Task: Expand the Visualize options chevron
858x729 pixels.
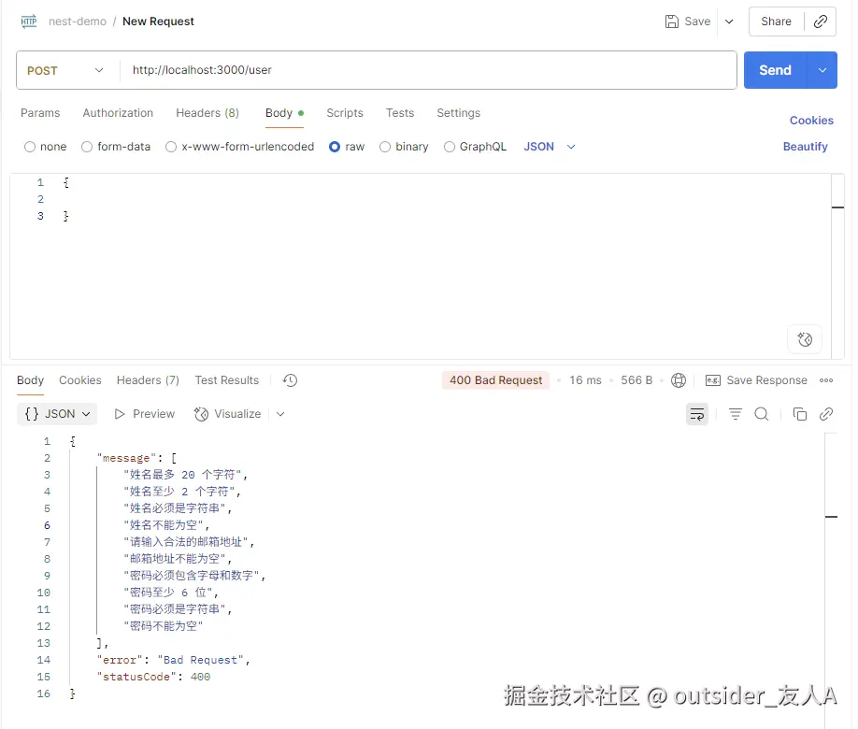Action: (280, 414)
